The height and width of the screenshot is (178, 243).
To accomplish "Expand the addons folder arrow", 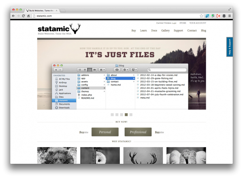I will pyautogui.click(x=104, y=75).
